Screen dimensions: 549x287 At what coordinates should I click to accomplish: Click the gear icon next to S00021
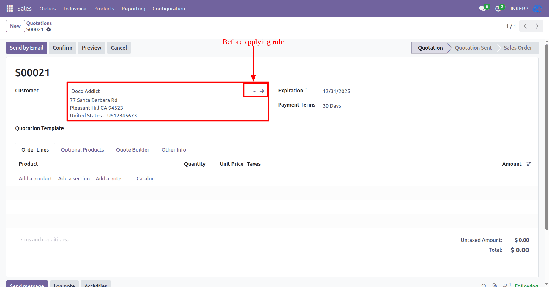(49, 29)
